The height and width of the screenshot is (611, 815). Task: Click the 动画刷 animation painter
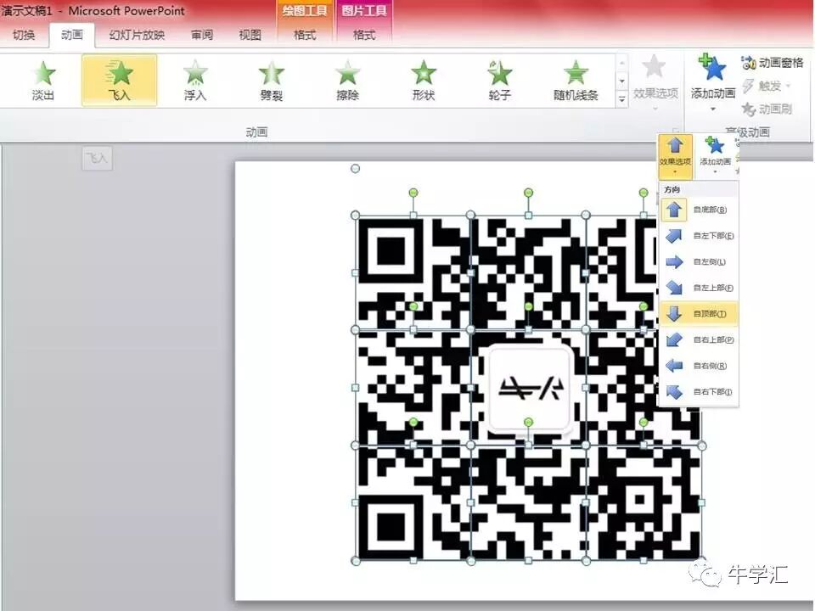click(x=767, y=109)
